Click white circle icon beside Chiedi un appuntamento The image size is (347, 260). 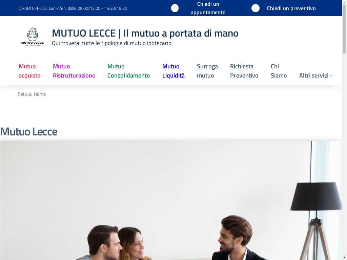(x=175, y=8)
